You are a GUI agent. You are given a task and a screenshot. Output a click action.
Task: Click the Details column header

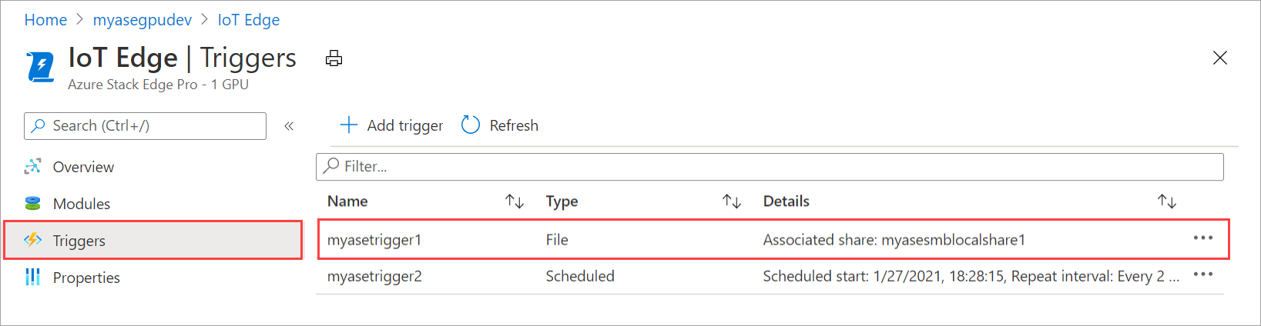(x=786, y=201)
